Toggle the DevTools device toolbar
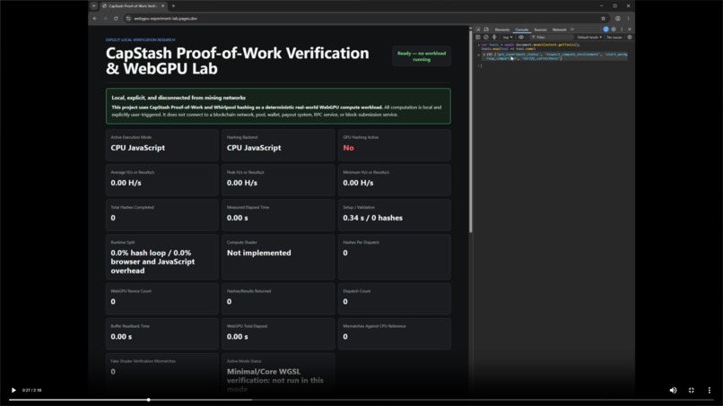723x406 pixels. coord(486,30)
